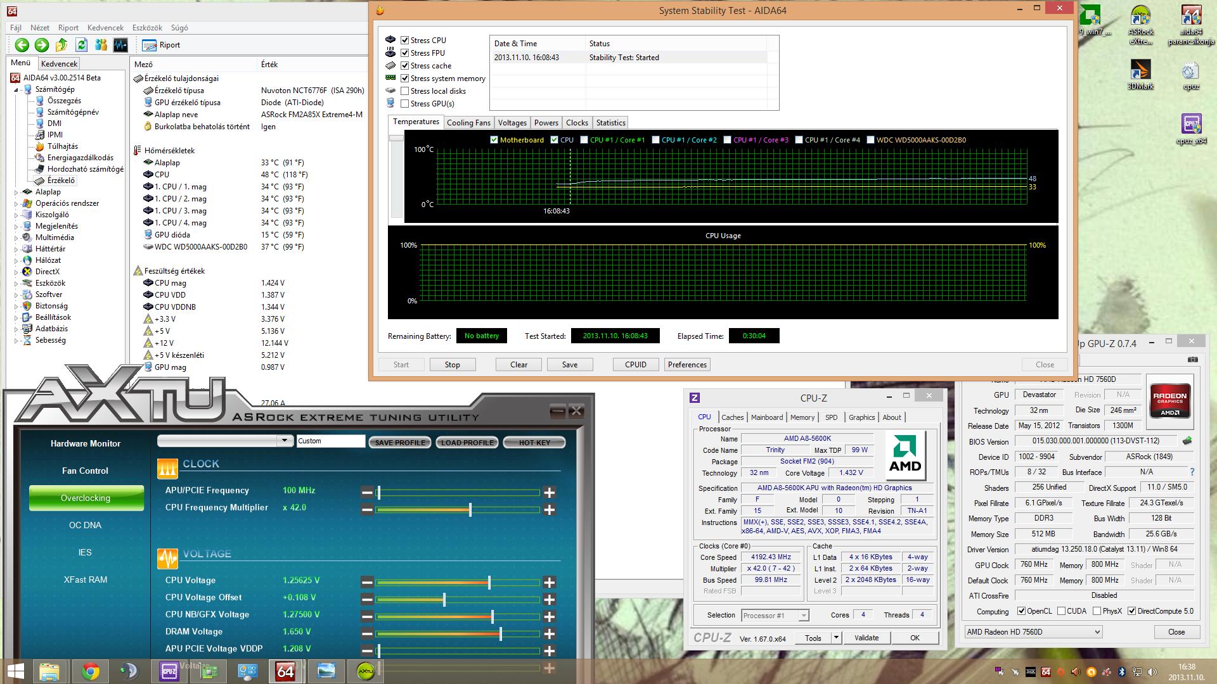Image resolution: width=1217 pixels, height=684 pixels.
Task: Toggle Stress cache checkbox
Action: [x=404, y=66]
